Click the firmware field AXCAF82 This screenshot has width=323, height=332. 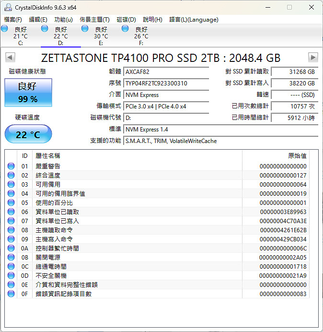tap(166, 72)
